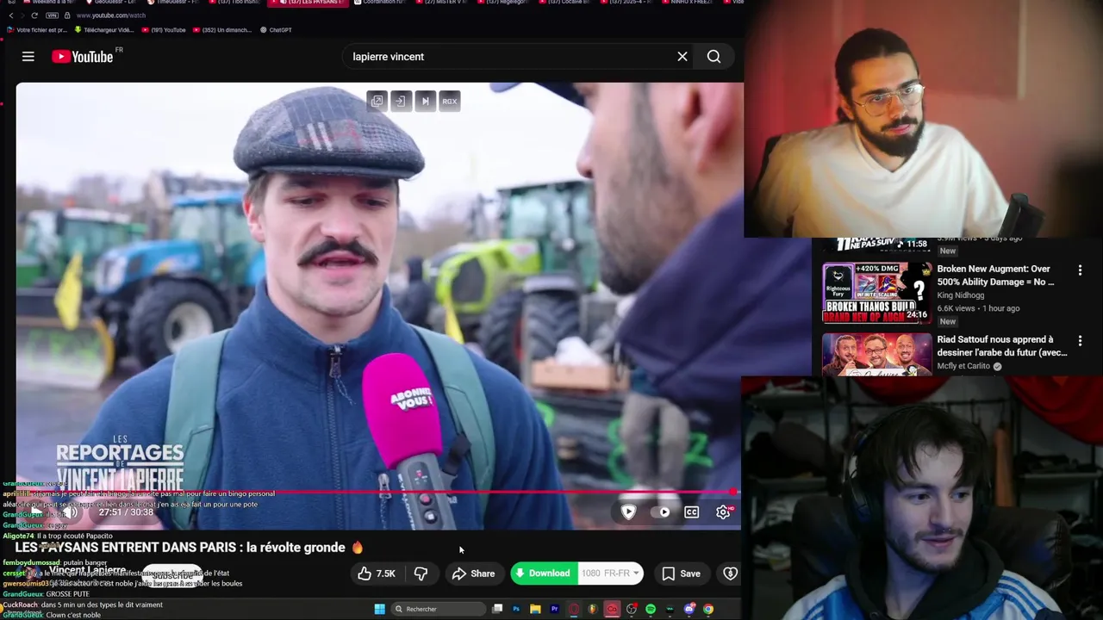Open the Windows Start button
Image resolution: width=1103 pixels, height=620 pixels.
coord(379,609)
